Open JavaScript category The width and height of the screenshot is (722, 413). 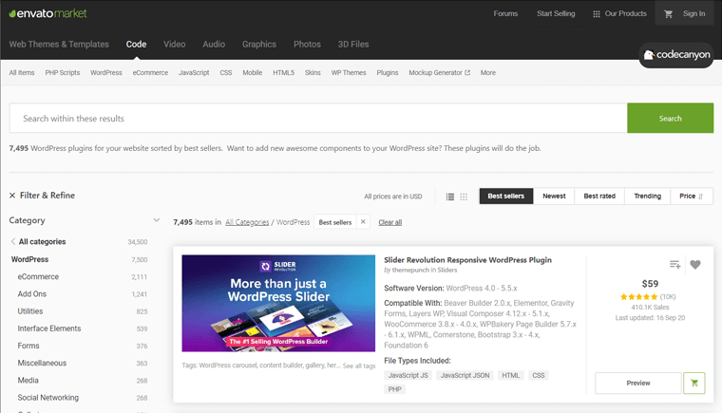(194, 73)
